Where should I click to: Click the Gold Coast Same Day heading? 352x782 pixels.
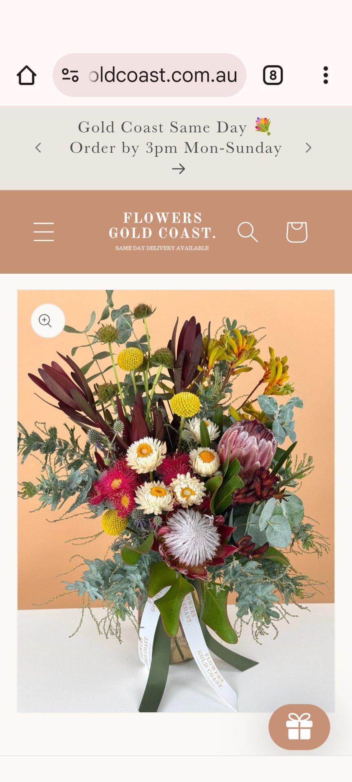[x=162, y=127]
